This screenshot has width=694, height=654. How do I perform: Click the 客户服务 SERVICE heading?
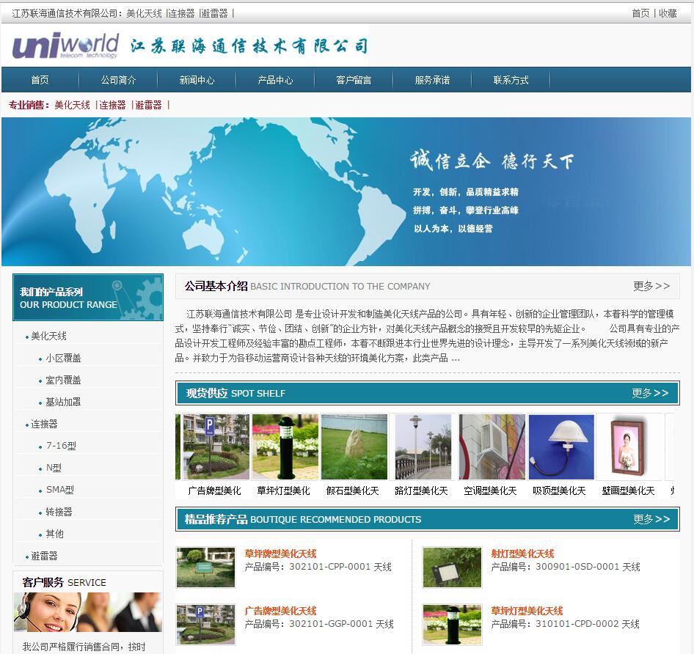pos(64,582)
